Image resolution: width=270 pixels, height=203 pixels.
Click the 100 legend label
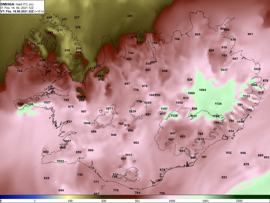click(70, 201)
